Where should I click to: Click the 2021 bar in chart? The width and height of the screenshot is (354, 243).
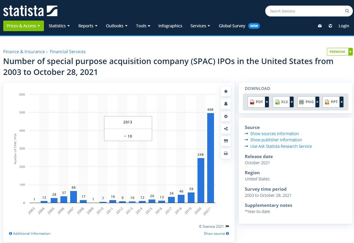210,158
